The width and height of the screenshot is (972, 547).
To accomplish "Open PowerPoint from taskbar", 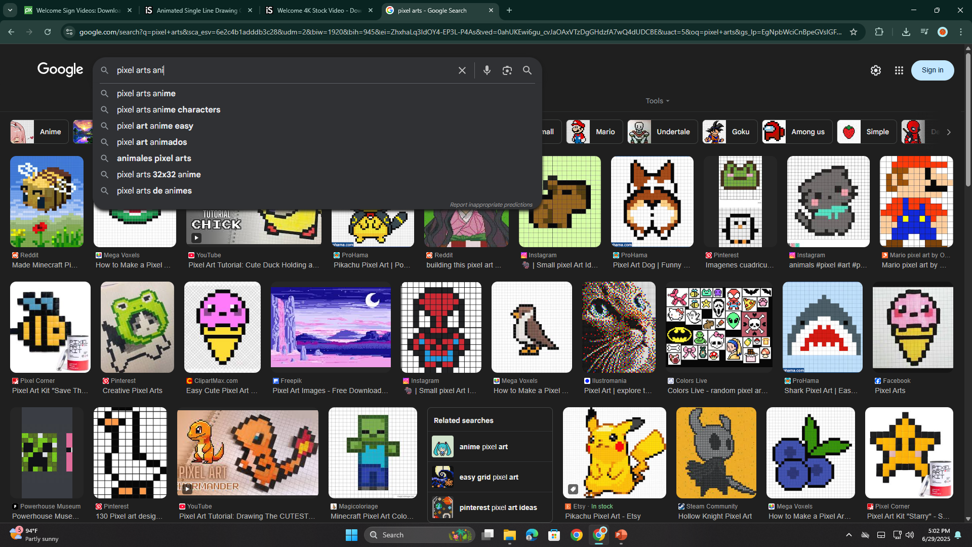I will pyautogui.click(x=621, y=535).
